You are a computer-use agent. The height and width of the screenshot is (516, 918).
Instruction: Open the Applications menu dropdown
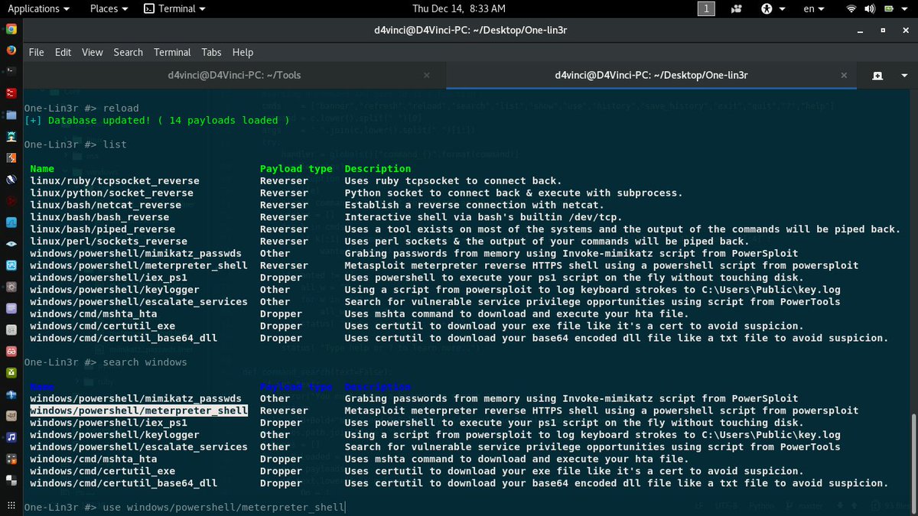pyautogui.click(x=38, y=8)
